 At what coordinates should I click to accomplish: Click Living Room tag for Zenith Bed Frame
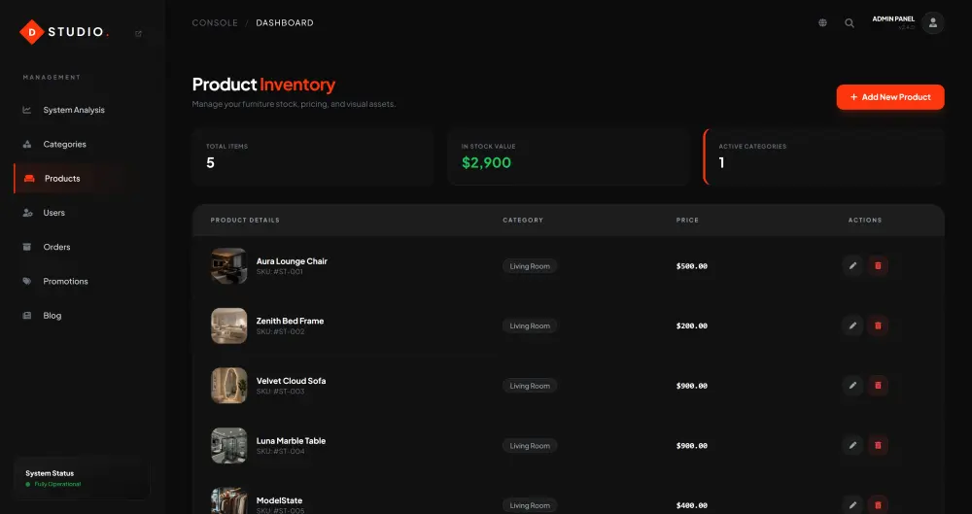(x=530, y=326)
